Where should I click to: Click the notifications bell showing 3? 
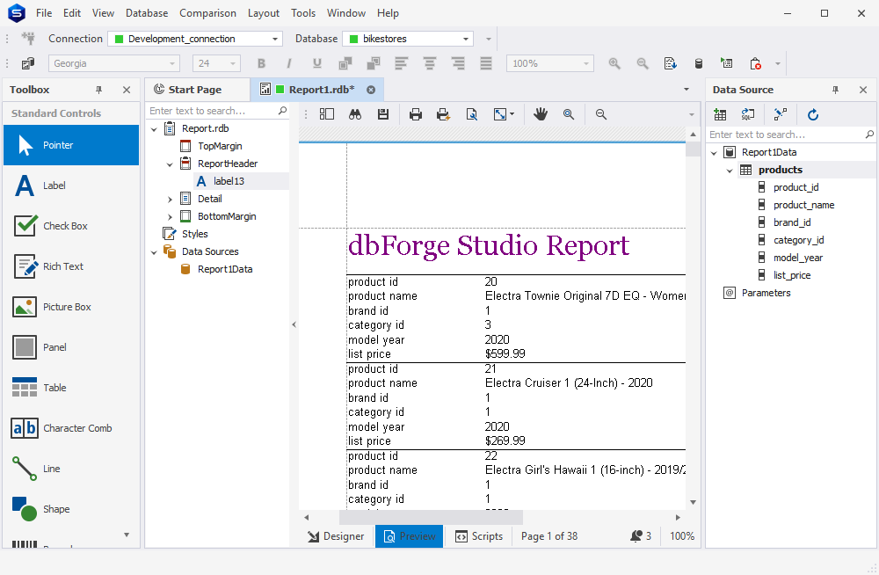pyautogui.click(x=642, y=536)
